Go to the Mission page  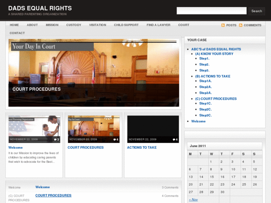click(52, 25)
